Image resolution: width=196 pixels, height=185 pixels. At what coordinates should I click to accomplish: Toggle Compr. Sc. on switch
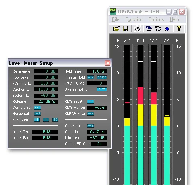37,108
